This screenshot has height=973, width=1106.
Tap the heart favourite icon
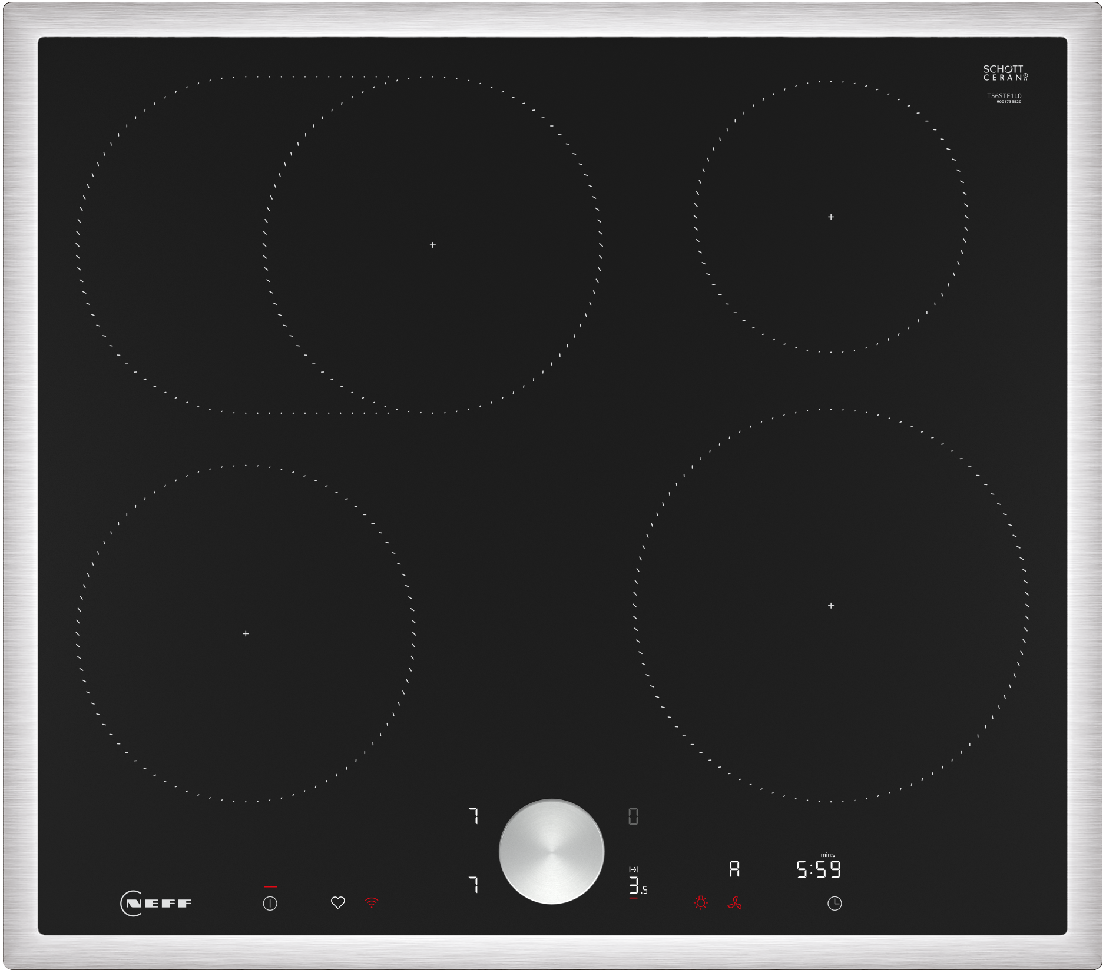click(x=337, y=902)
